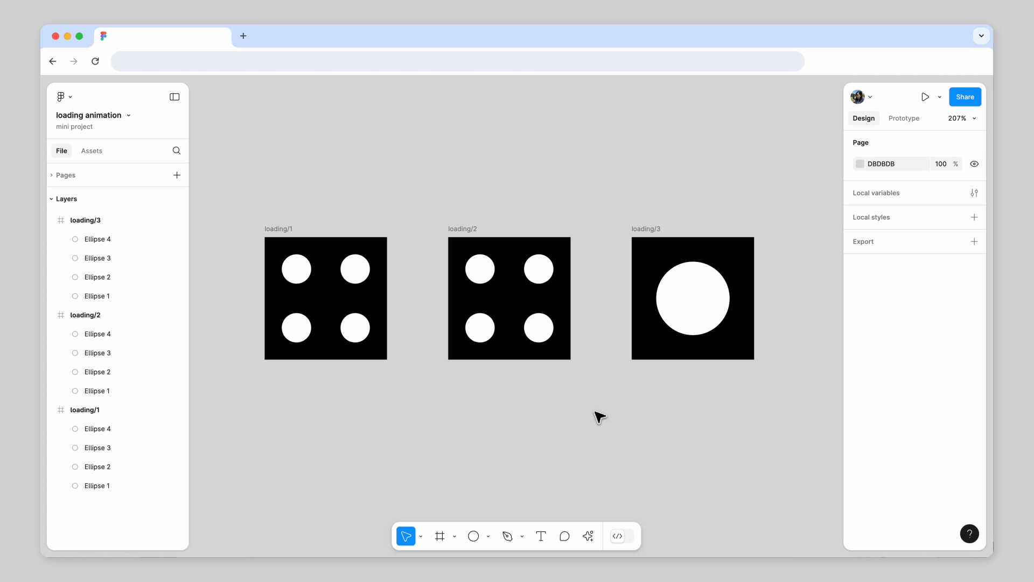Switch to the Prototype tab

[x=904, y=119]
